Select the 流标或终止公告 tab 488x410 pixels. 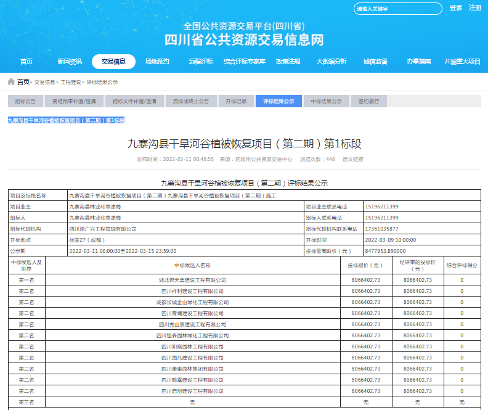coord(190,101)
